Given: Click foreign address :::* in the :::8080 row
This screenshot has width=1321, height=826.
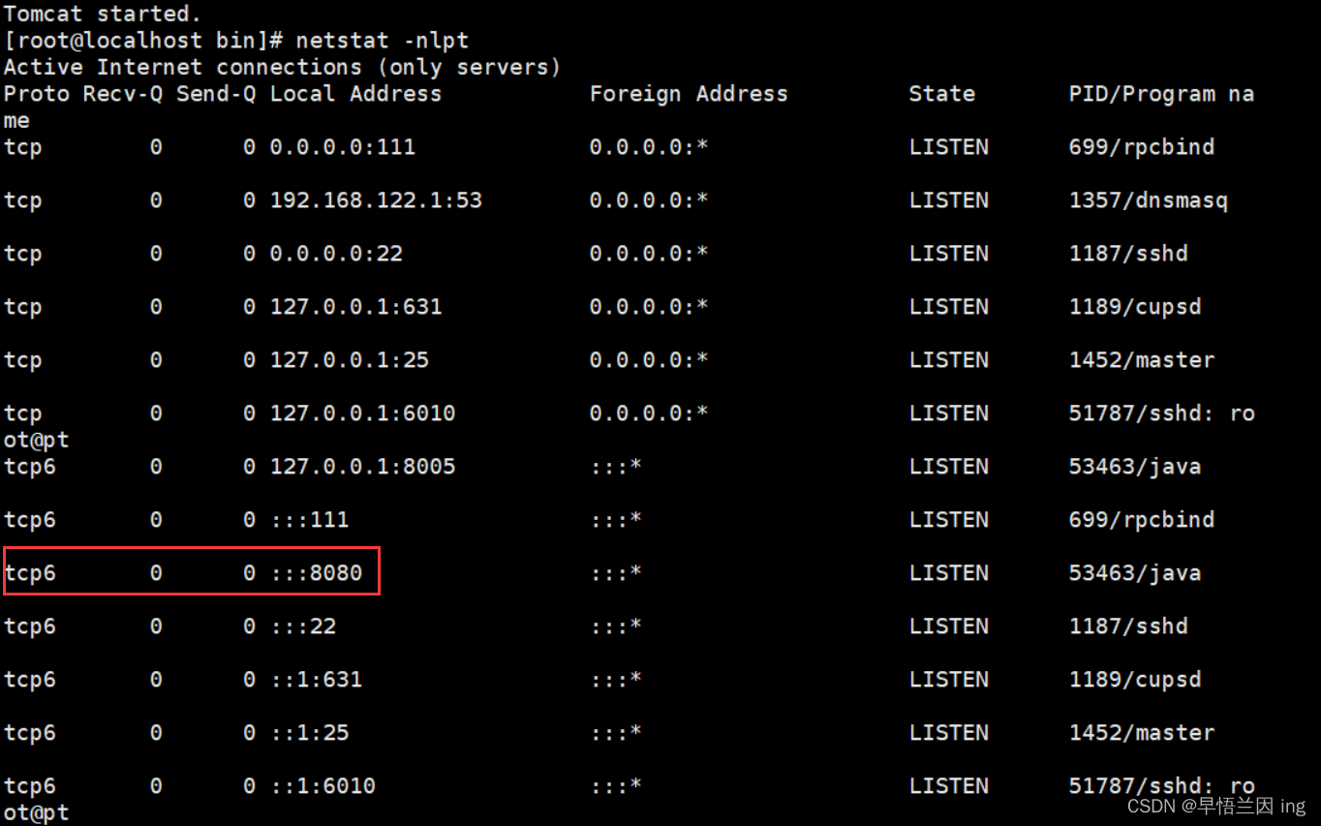Looking at the screenshot, I should pos(616,573).
